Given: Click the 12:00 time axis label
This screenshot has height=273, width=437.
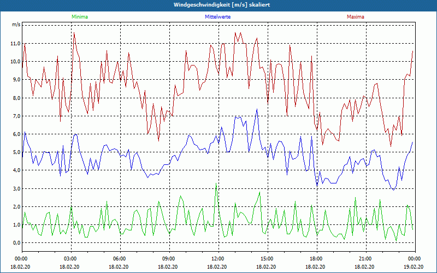Looking at the screenshot, I should click(218, 259).
